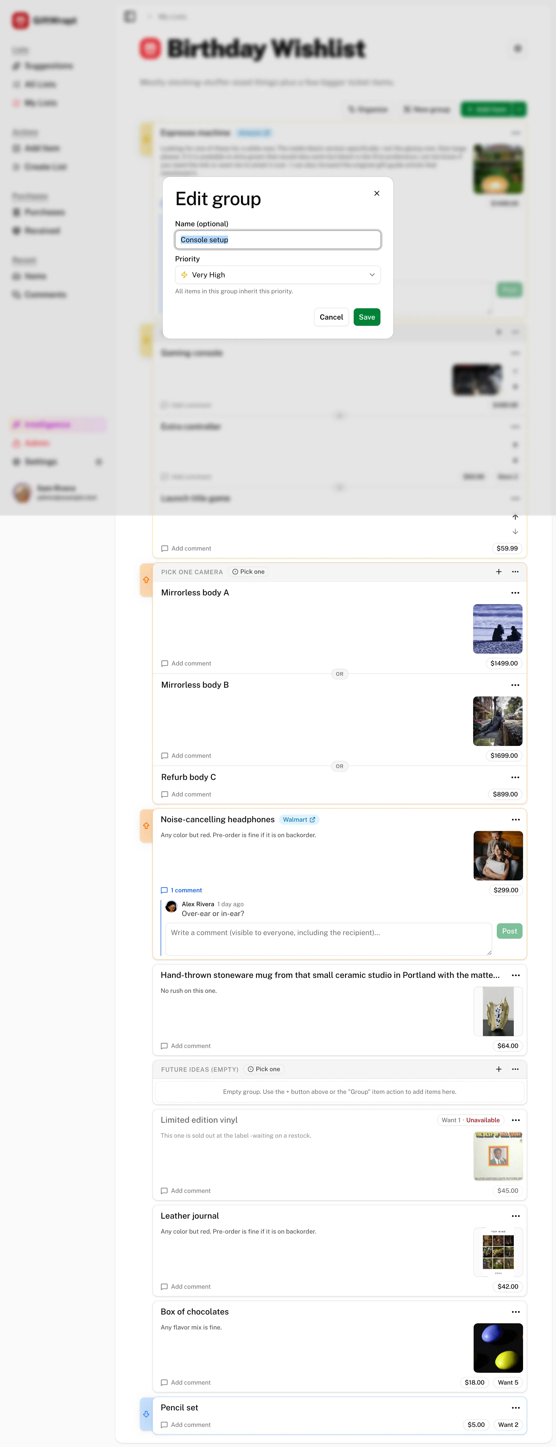This screenshot has height=1447, width=556.
Task: Open the Mirrorless body B thumbnail image
Action: point(498,721)
